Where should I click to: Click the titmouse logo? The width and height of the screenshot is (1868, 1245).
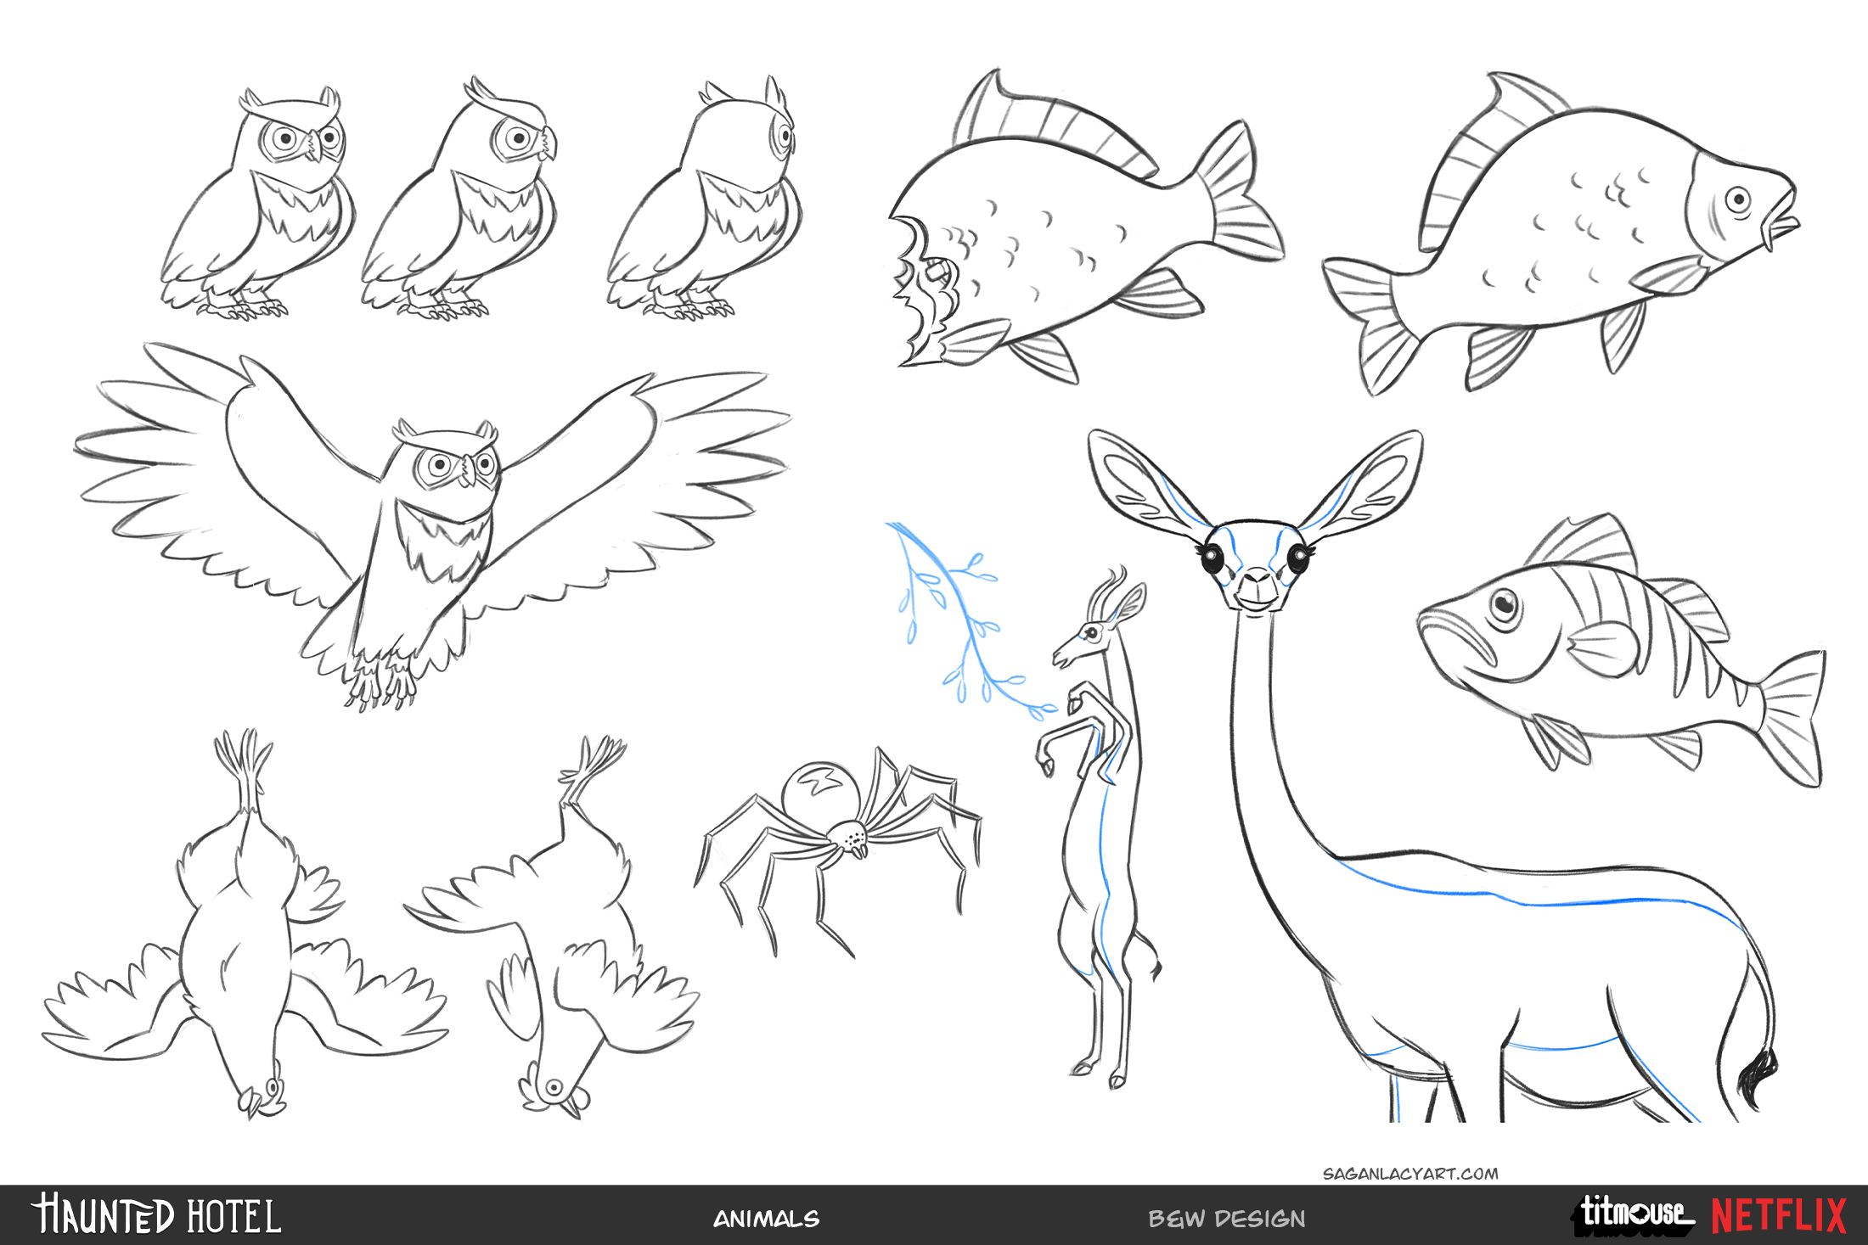pyautogui.click(x=1634, y=1214)
